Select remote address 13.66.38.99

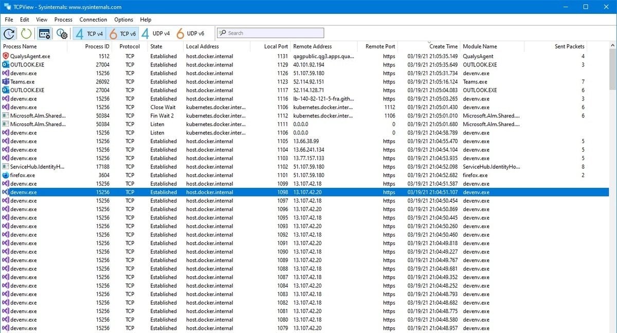[307, 141]
